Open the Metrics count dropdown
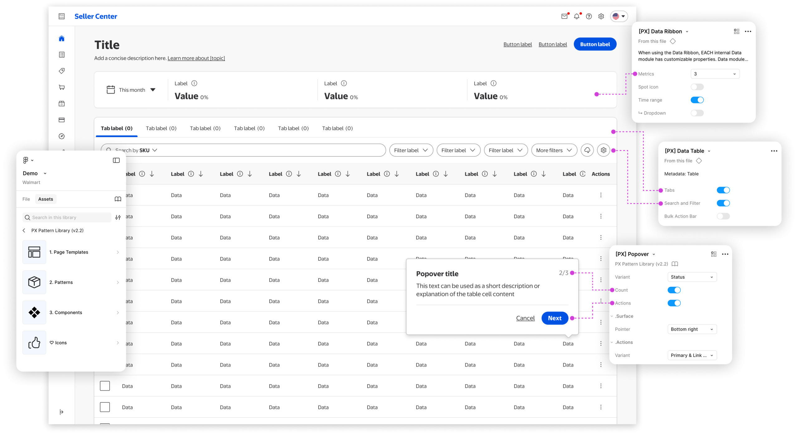This screenshot has height=434, width=798. point(715,74)
